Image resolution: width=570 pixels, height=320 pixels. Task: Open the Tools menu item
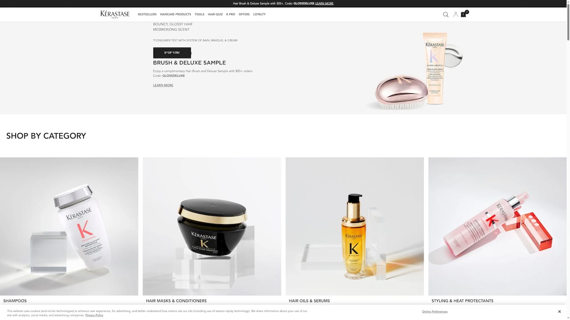tap(199, 14)
